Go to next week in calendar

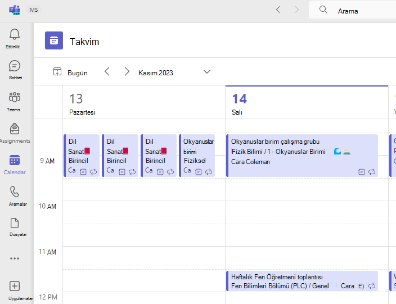pos(127,72)
